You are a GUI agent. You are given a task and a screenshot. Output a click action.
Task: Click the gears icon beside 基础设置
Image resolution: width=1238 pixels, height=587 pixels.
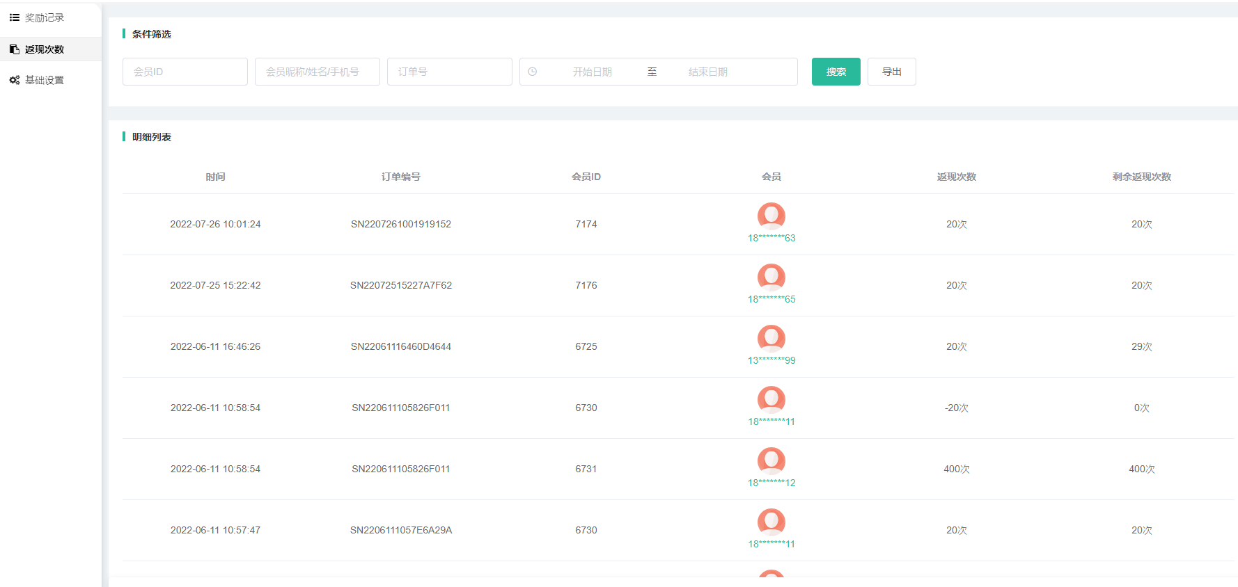(x=14, y=80)
